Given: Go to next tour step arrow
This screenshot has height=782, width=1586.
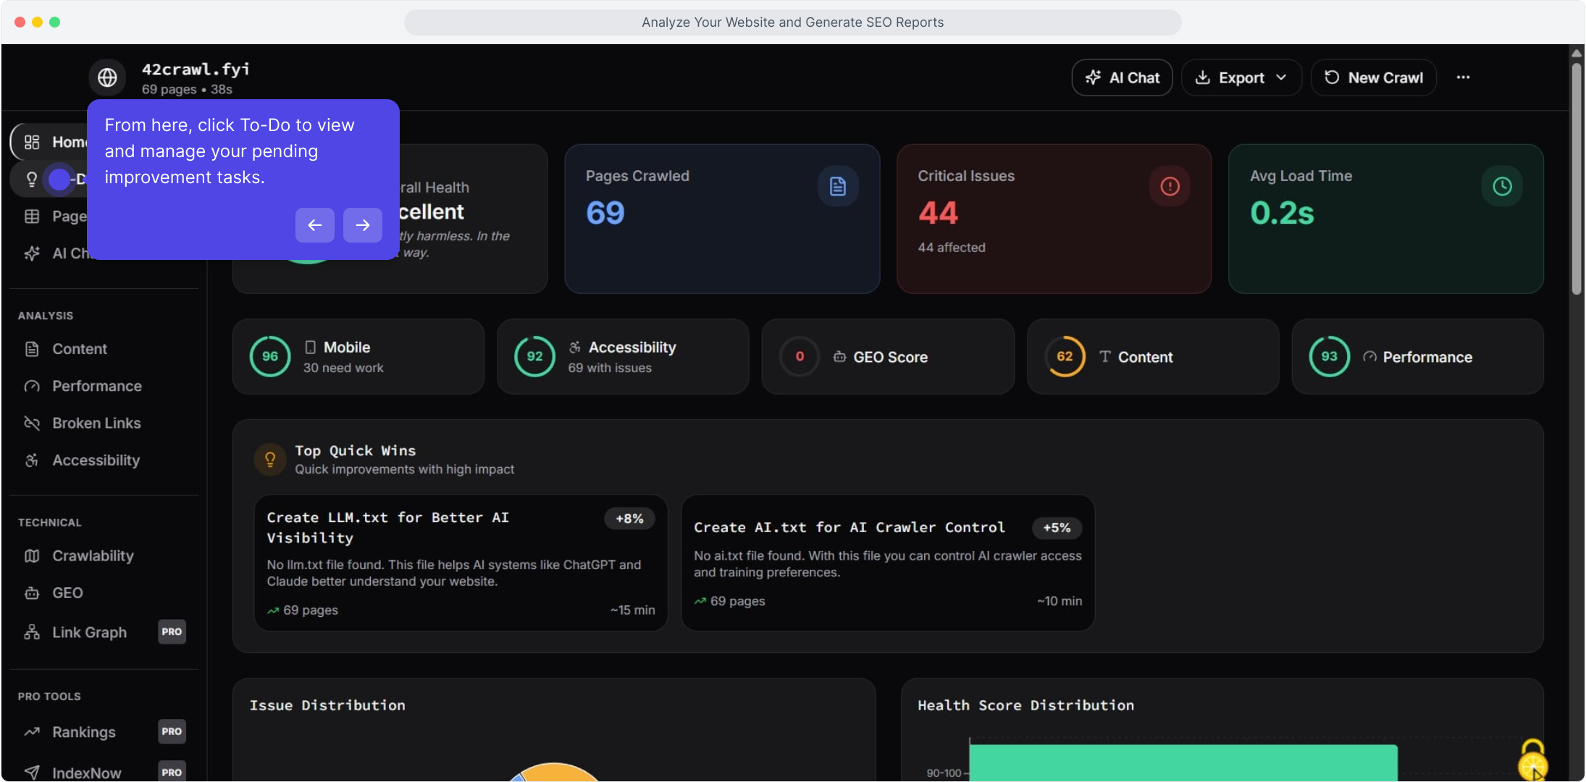Looking at the screenshot, I should click(x=363, y=225).
